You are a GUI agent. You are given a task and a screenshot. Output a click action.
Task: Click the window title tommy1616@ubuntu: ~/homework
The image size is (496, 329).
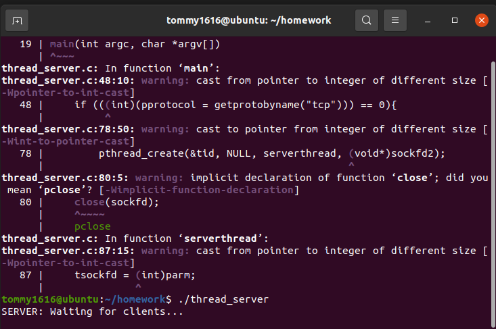(x=249, y=20)
